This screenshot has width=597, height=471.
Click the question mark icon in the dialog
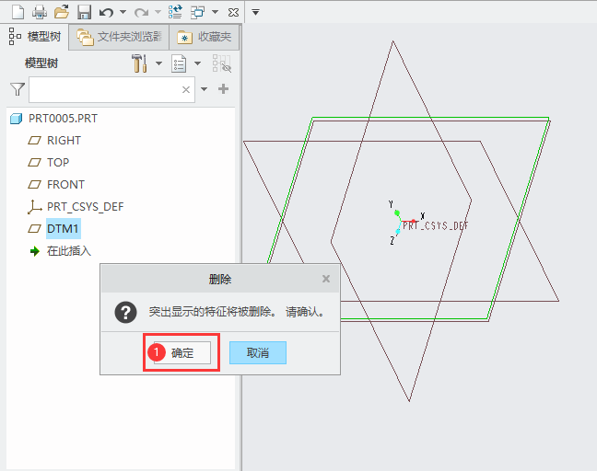tap(125, 313)
